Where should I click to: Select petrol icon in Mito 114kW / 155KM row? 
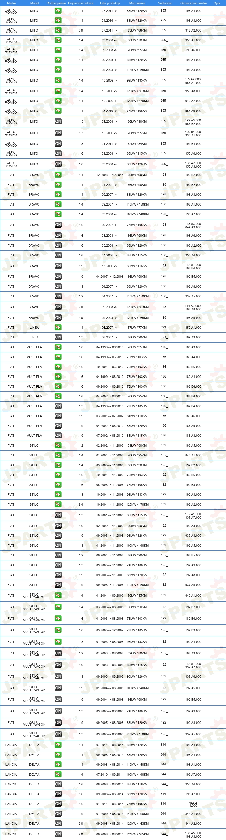click(x=58, y=69)
